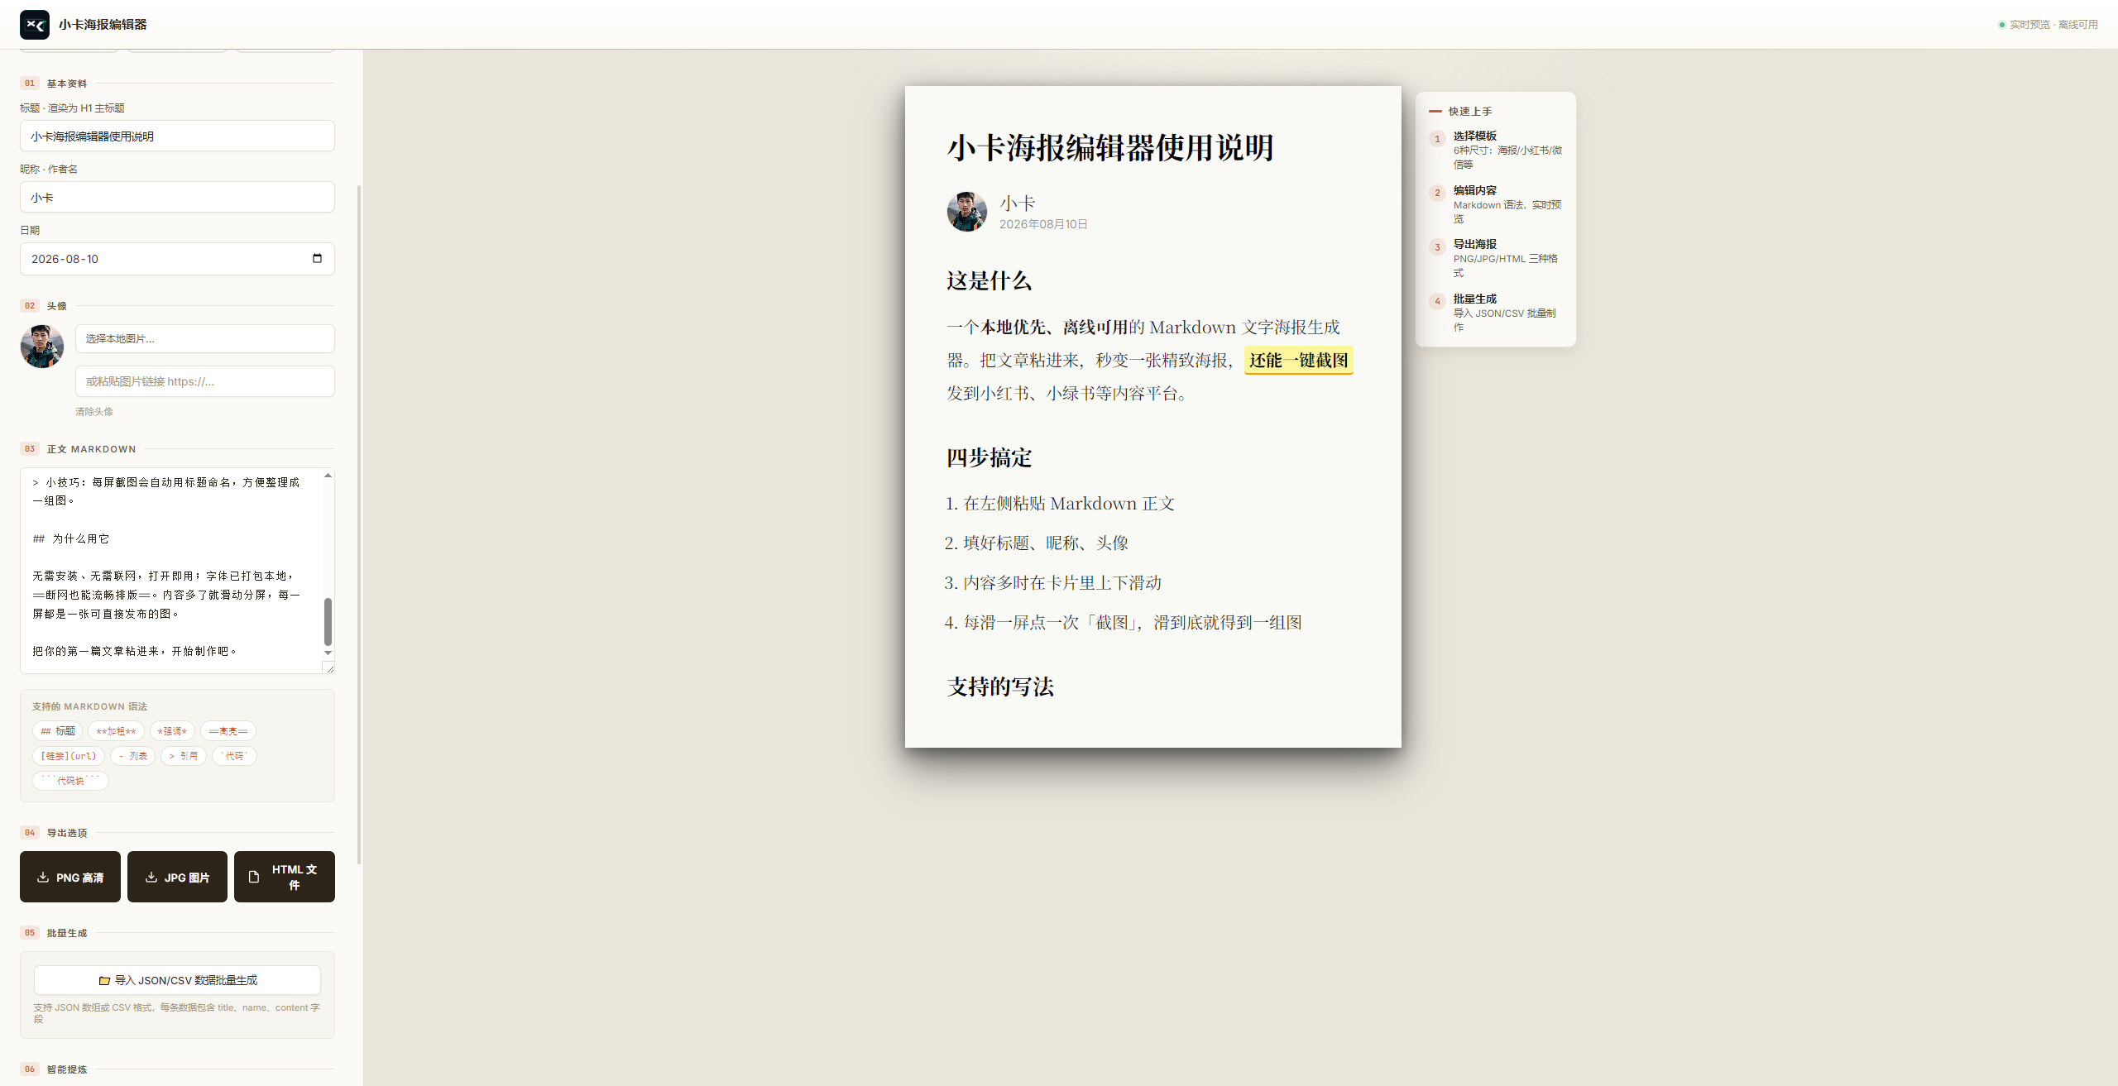The image size is (2118, 1086).
Task: Click step 2 编辑内容 in quick start
Action: click(1496, 204)
